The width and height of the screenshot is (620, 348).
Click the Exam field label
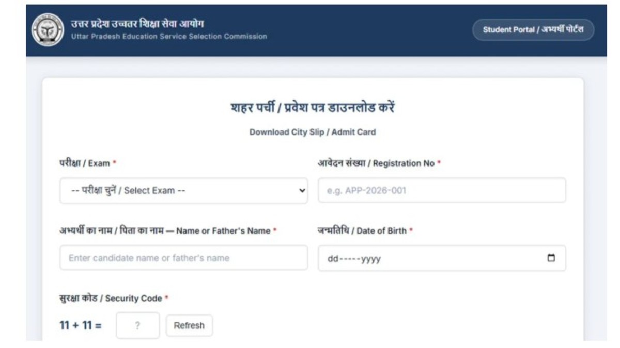(x=87, y=163)
